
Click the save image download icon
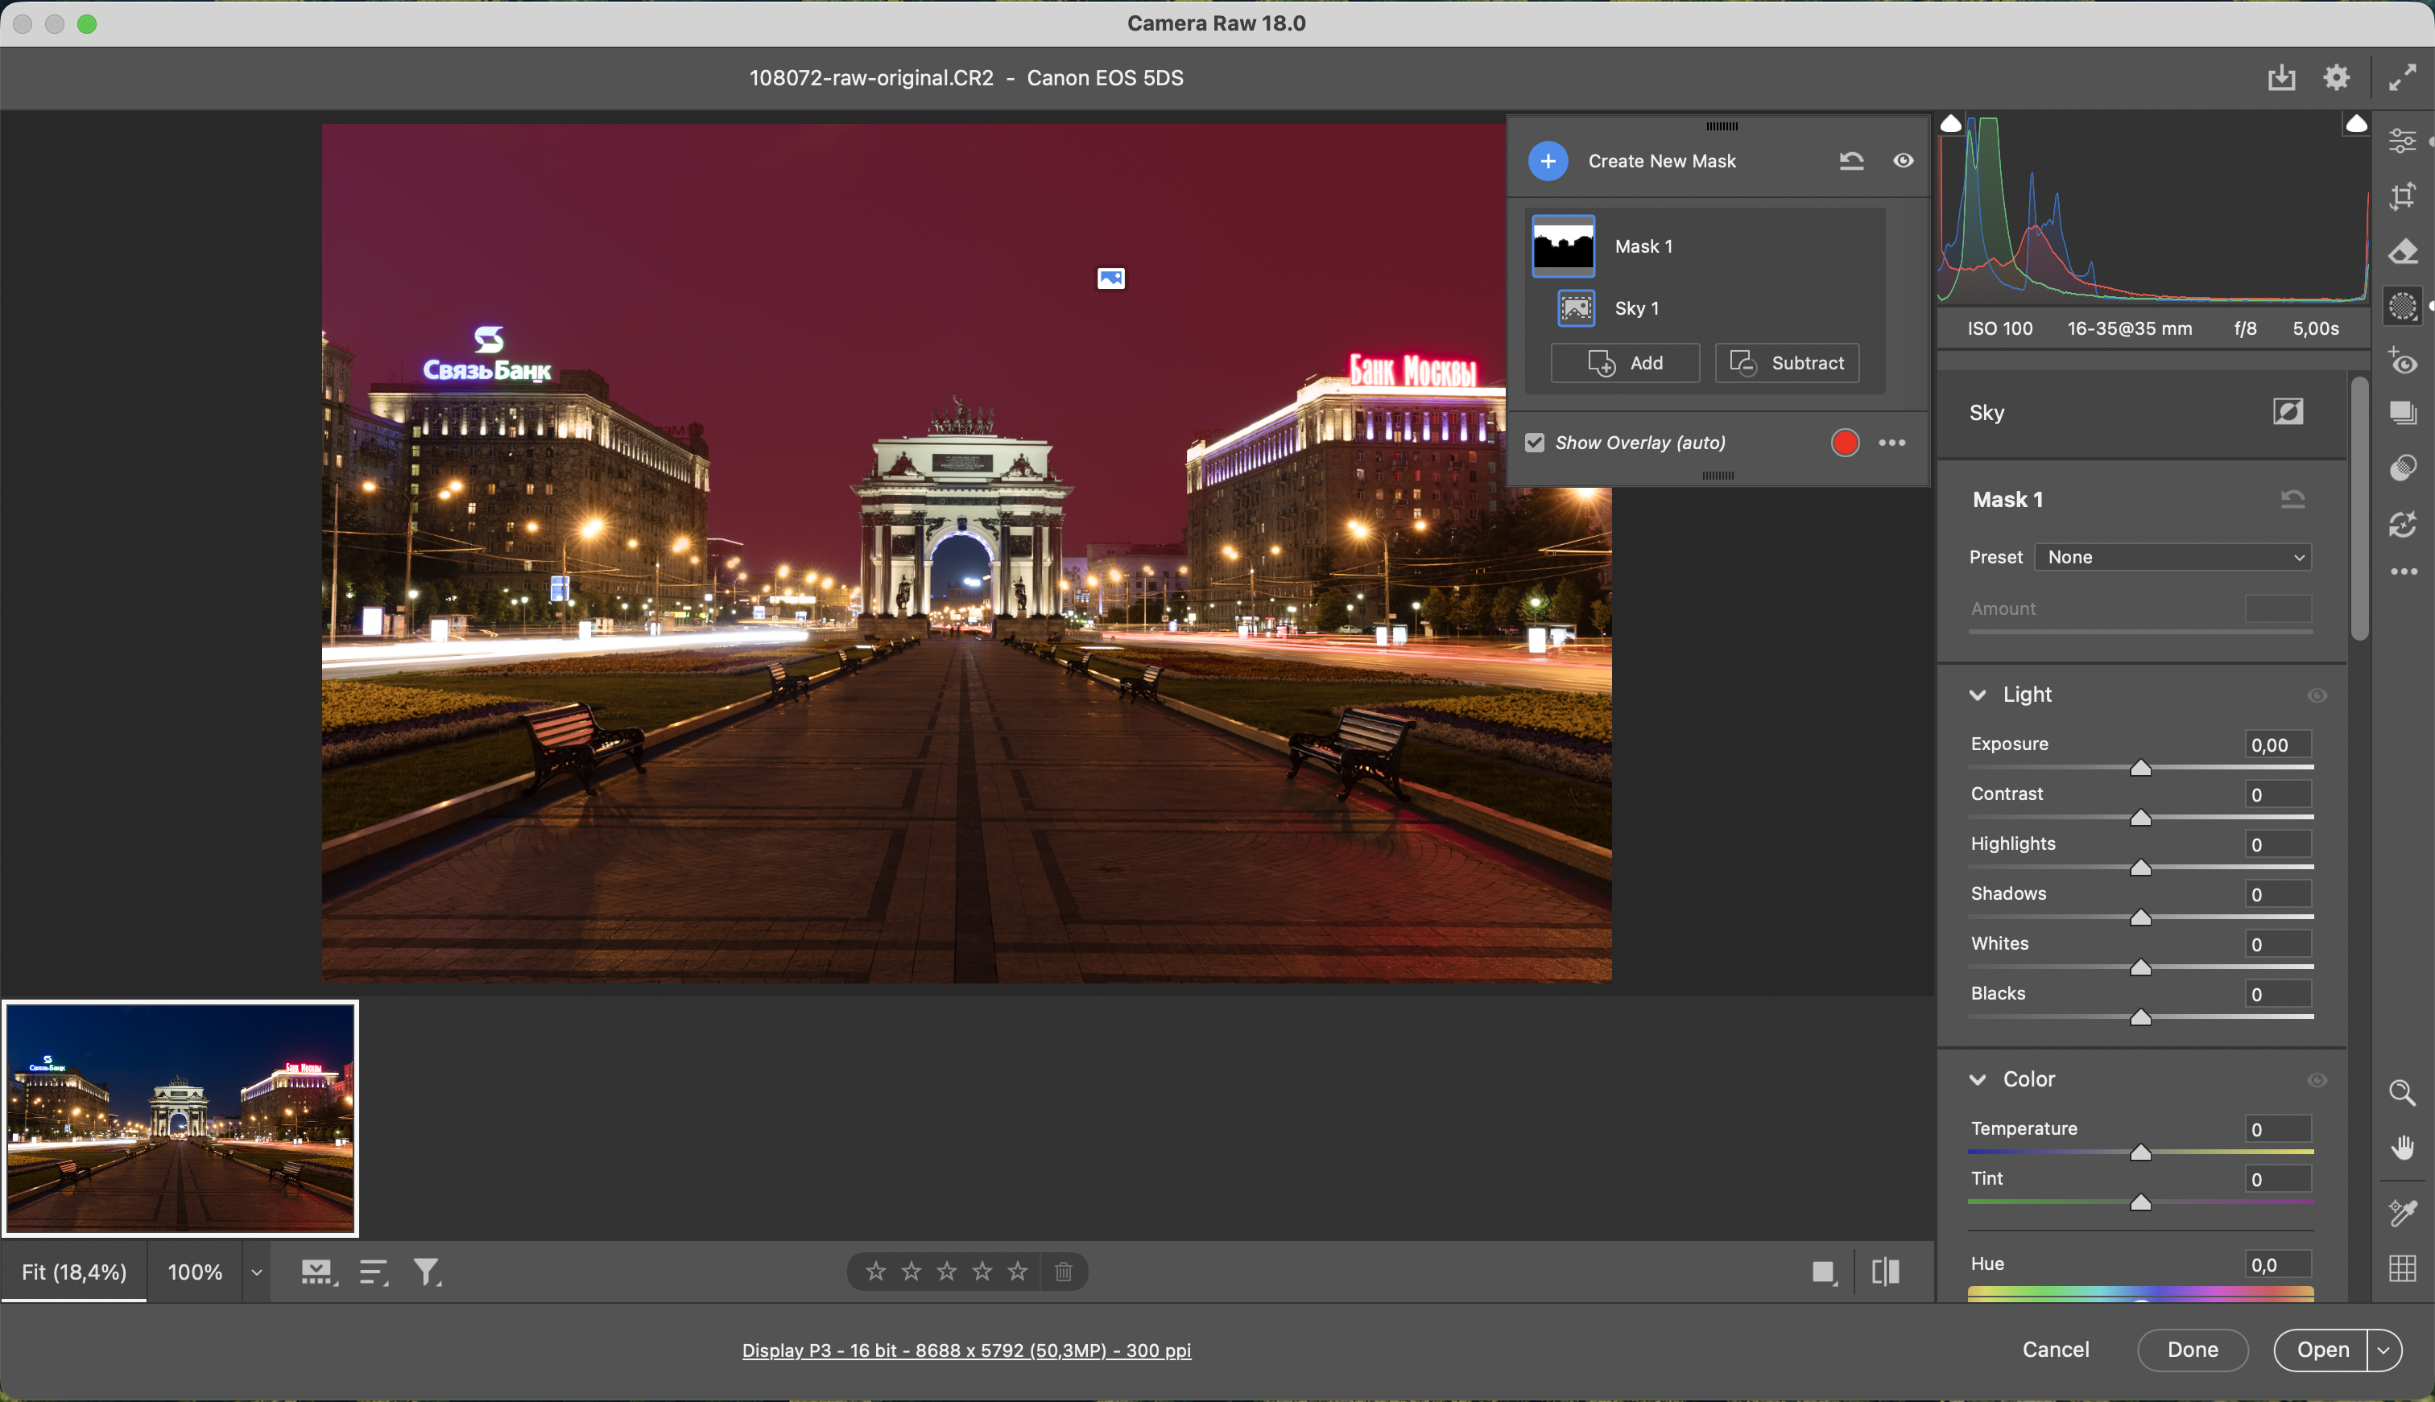(x=2281, y=77)
